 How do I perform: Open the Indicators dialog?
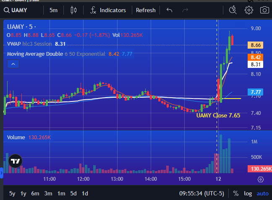pos(108,10)
